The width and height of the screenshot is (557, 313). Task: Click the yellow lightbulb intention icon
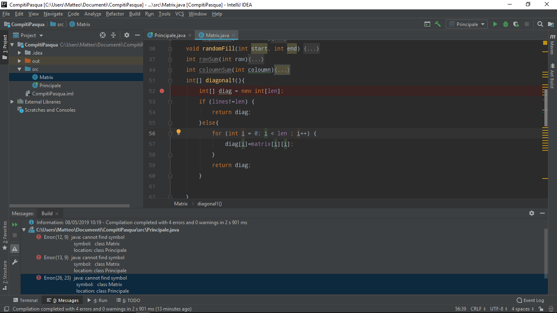coord(178,132)
